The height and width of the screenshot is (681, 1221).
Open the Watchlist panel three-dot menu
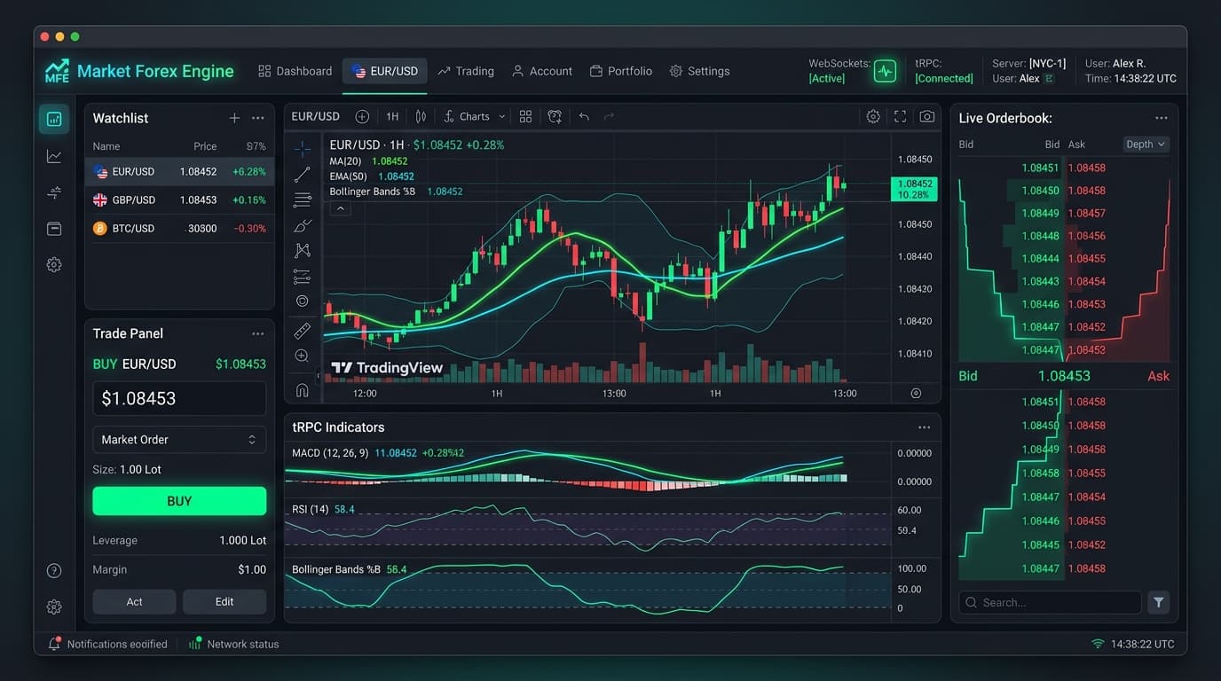pos(257,118)
